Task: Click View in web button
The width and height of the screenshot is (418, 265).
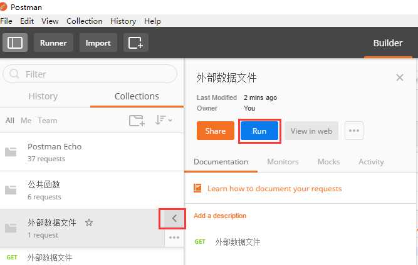Action: [x=311, y=131]
